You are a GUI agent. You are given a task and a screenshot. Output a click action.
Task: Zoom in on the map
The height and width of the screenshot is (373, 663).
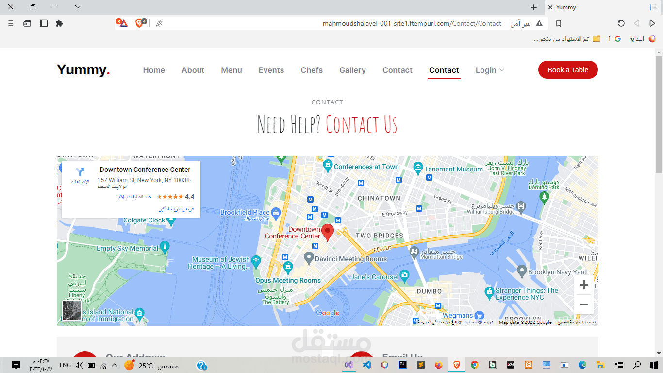point(584,285)
